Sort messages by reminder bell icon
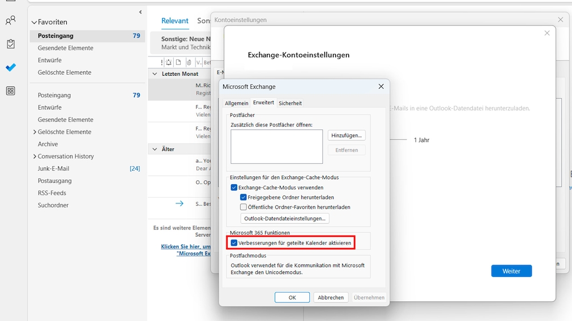Viewport: 572px width, 321px height. click(x=169, y=63)
